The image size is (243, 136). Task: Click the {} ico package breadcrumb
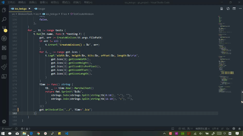64,14
